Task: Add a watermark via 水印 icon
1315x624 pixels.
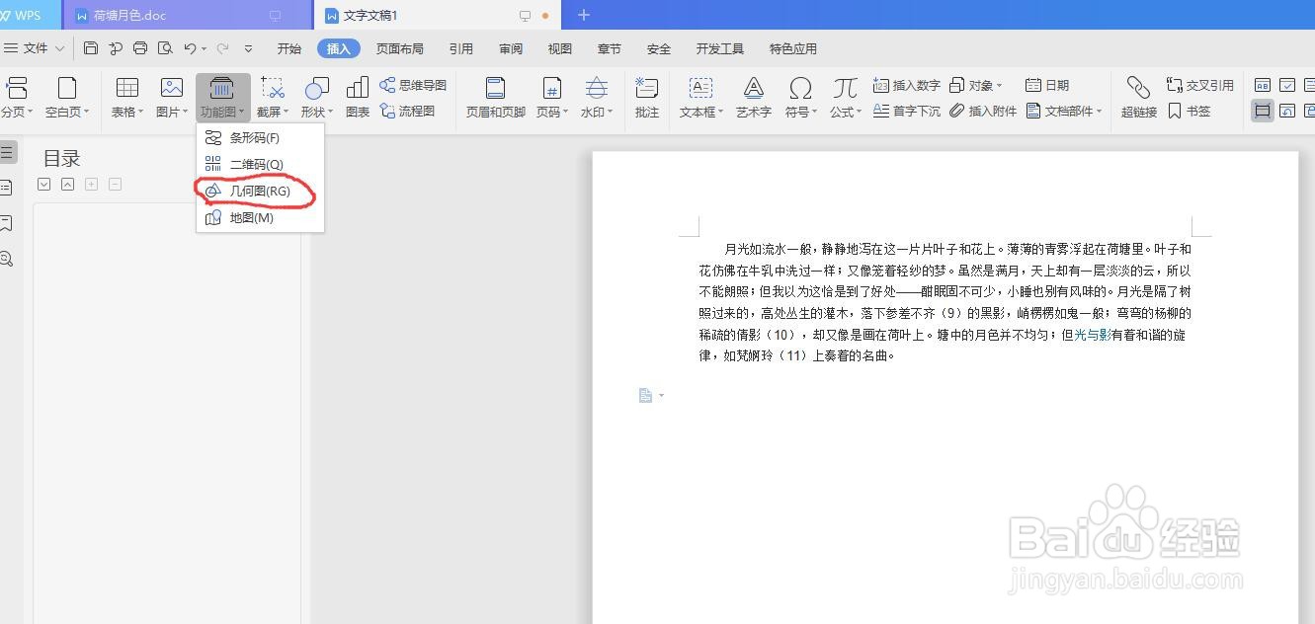Action: [x=597, y=98]
